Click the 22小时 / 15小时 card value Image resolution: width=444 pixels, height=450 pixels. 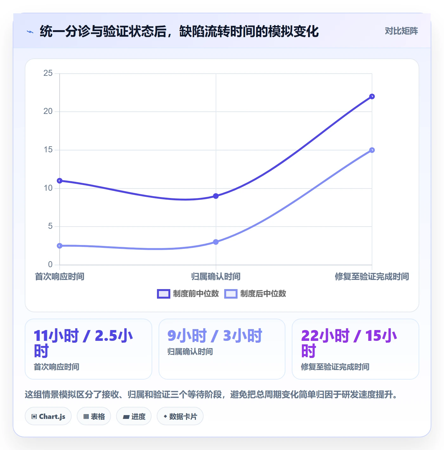349,343
